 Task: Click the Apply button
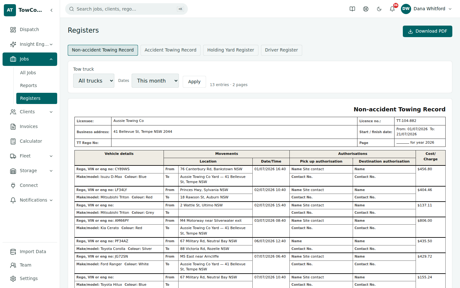(194, 82)
